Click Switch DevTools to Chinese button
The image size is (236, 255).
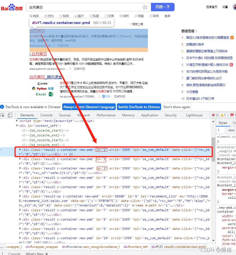point(139,107)
